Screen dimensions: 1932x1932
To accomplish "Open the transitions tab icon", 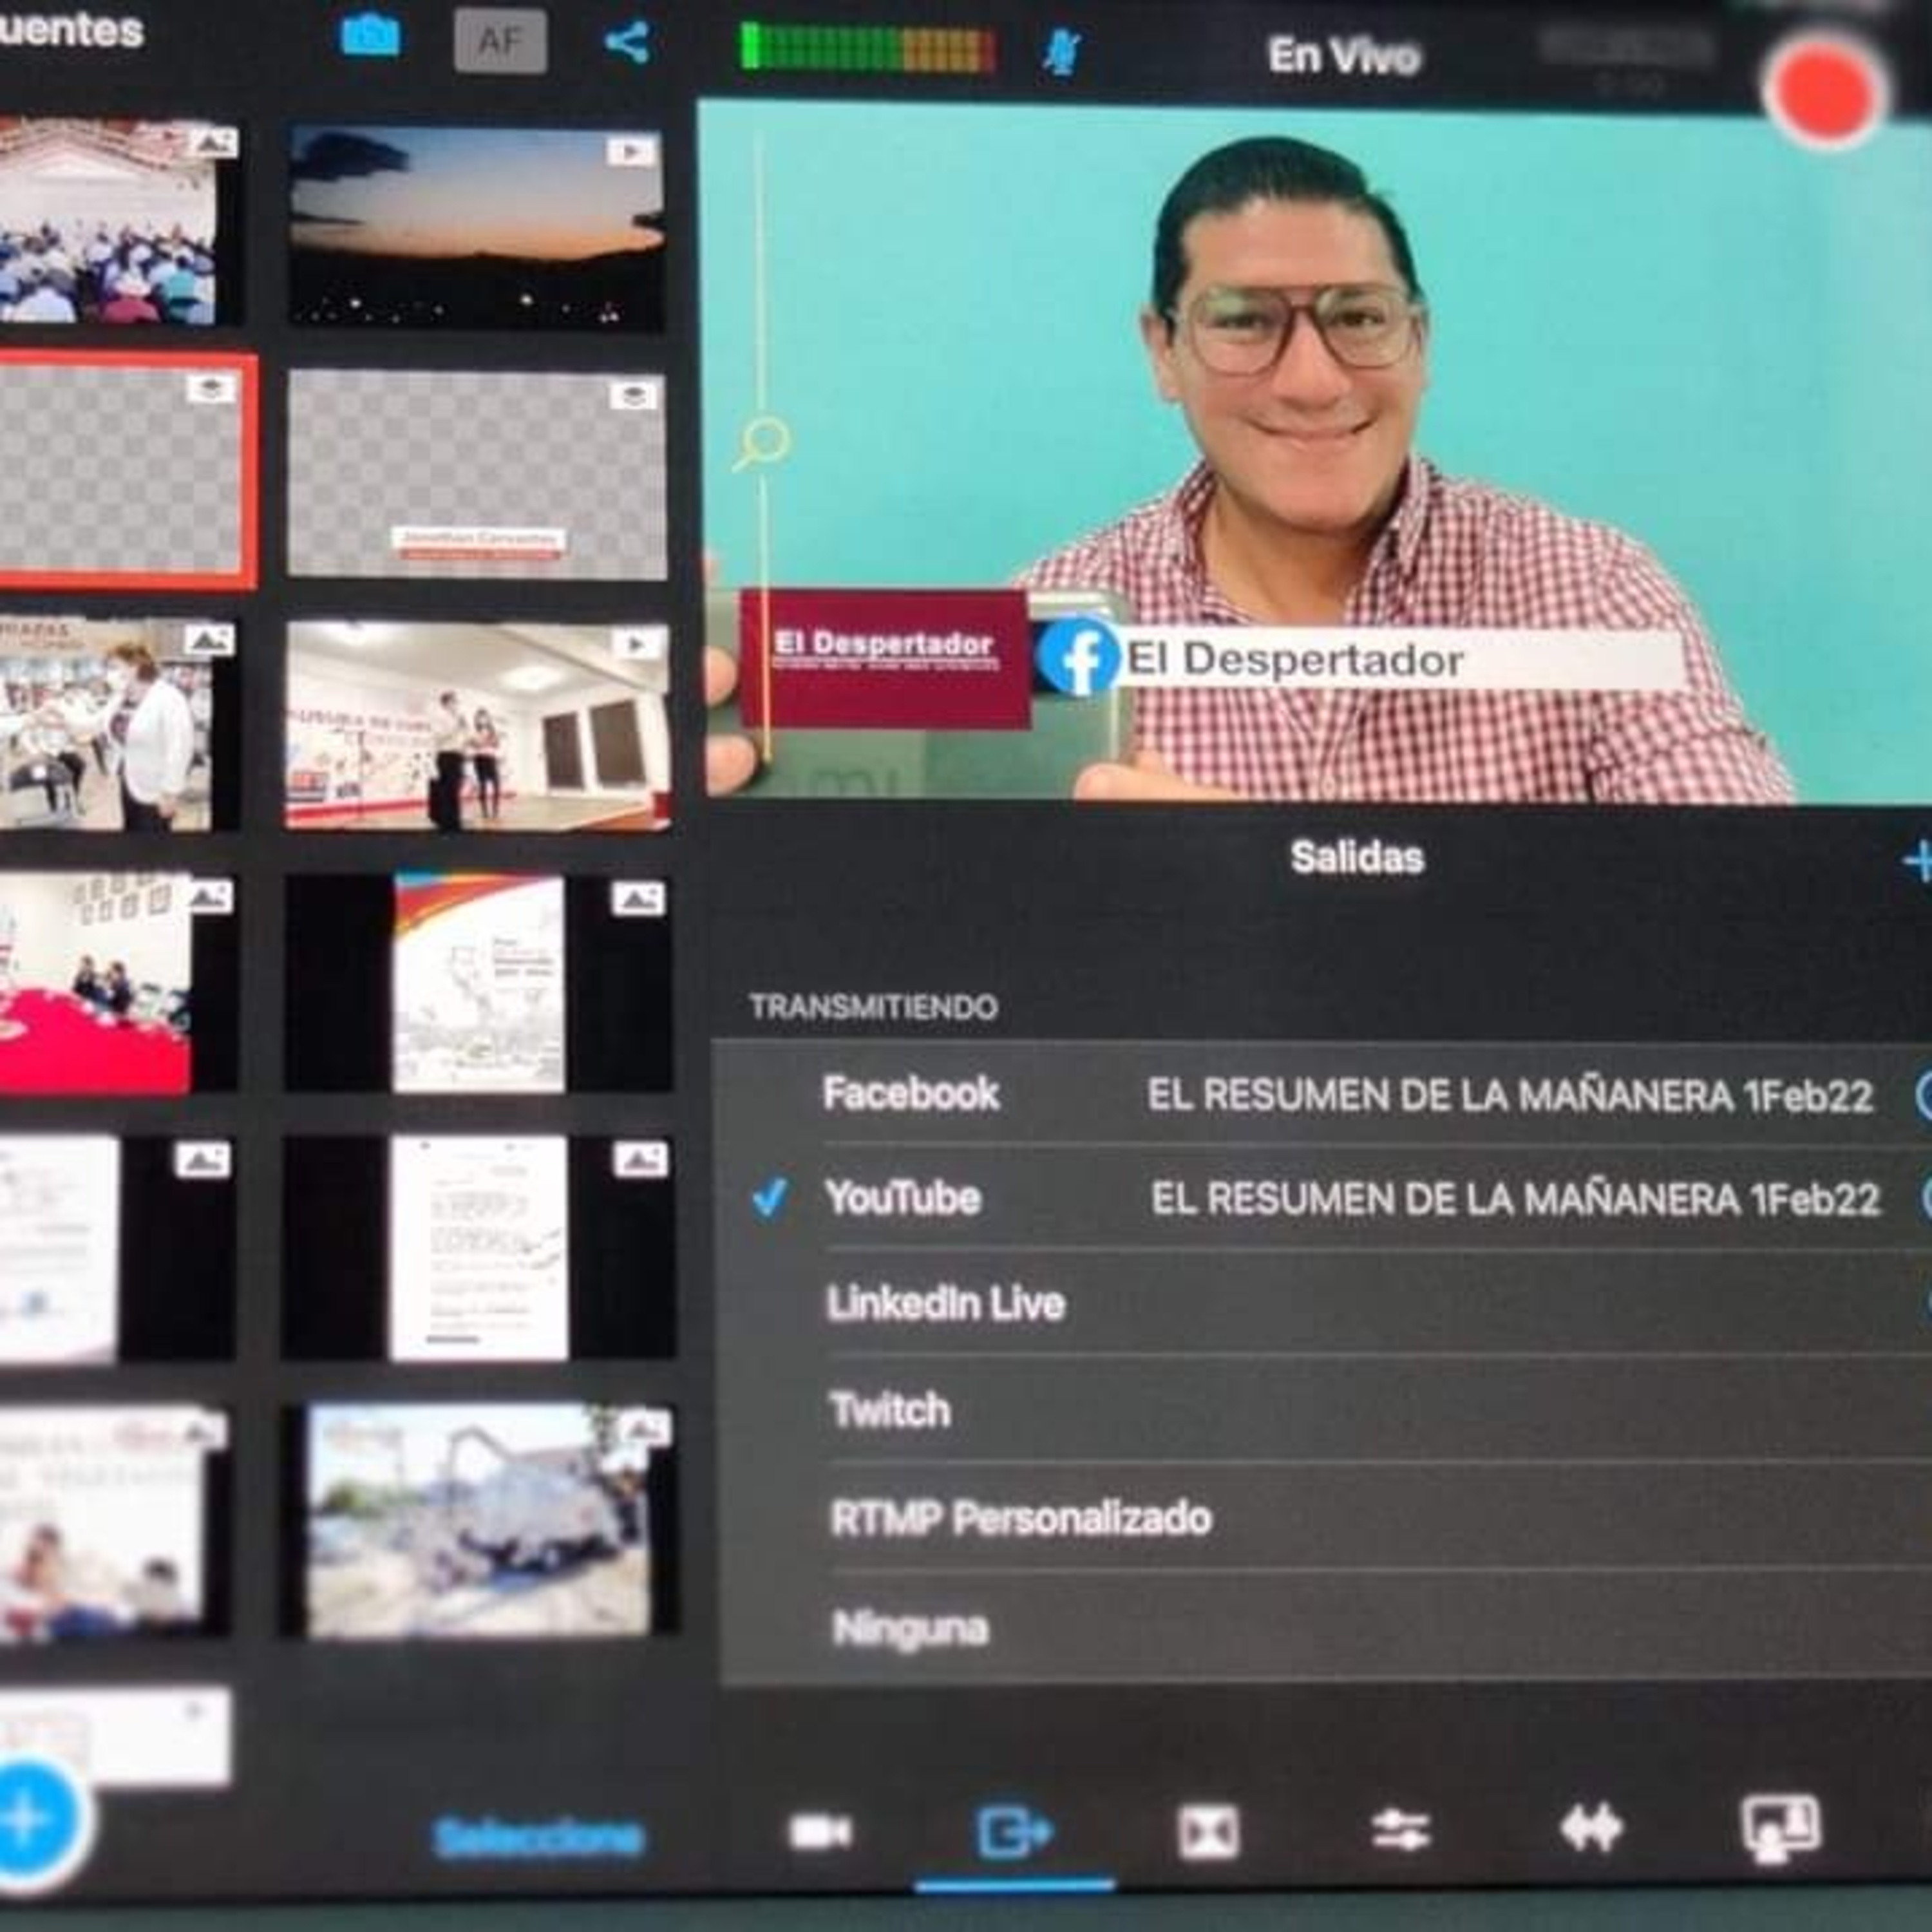I will click(x=1208, y=1832).
